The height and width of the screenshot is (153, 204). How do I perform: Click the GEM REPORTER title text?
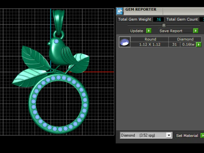pyautogui.click(x=141, y=9)
